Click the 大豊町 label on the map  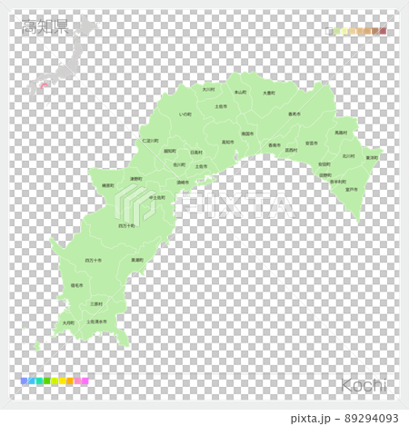[x=269, y=93]
